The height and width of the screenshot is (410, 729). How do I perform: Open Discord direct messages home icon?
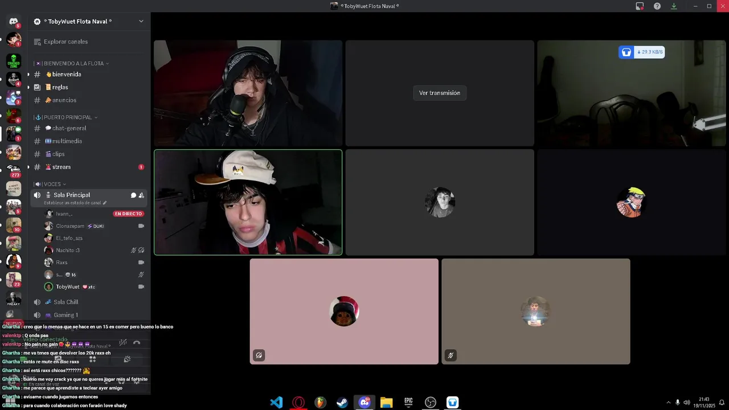[14, 22]
